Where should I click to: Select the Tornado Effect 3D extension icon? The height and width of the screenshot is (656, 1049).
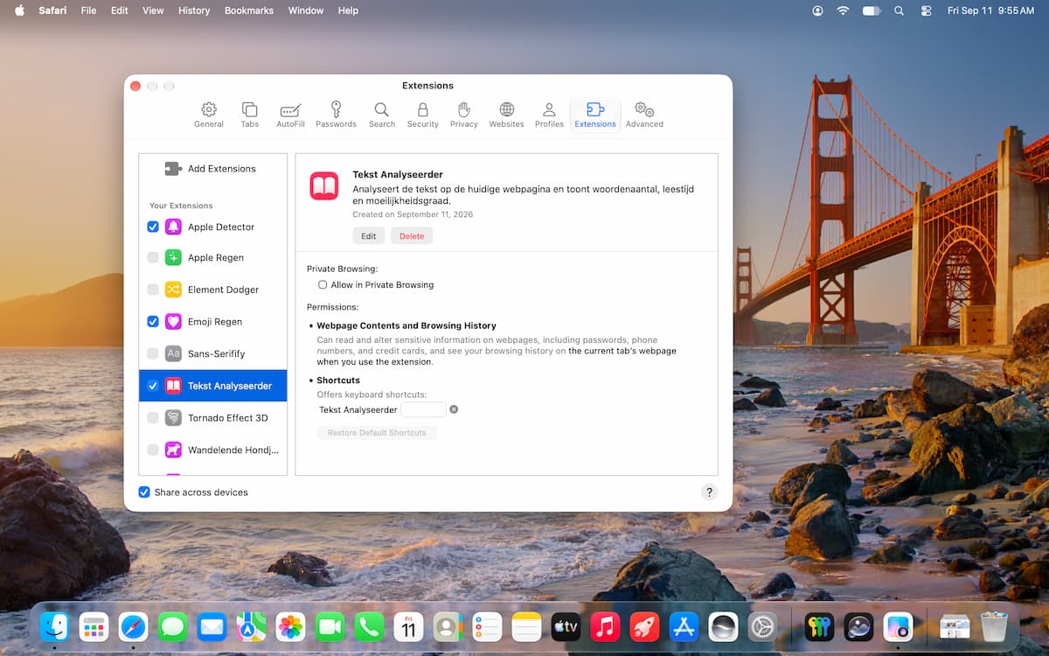[173, 417]
